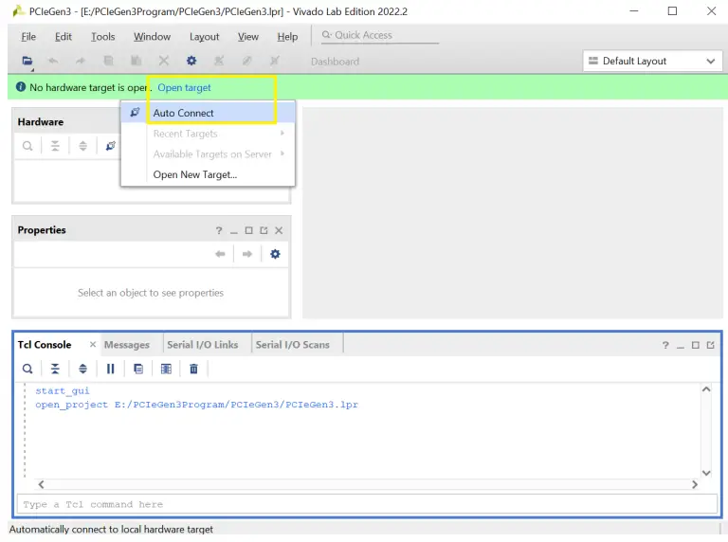728x542 pixels.
Task: Click the Copy icon in main toolbar
Action: point(108,61)
